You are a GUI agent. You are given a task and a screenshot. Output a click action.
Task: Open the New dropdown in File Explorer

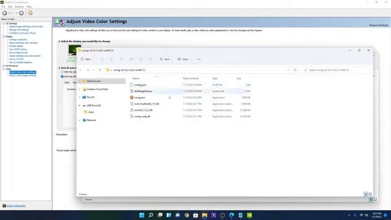pos(87,59)
